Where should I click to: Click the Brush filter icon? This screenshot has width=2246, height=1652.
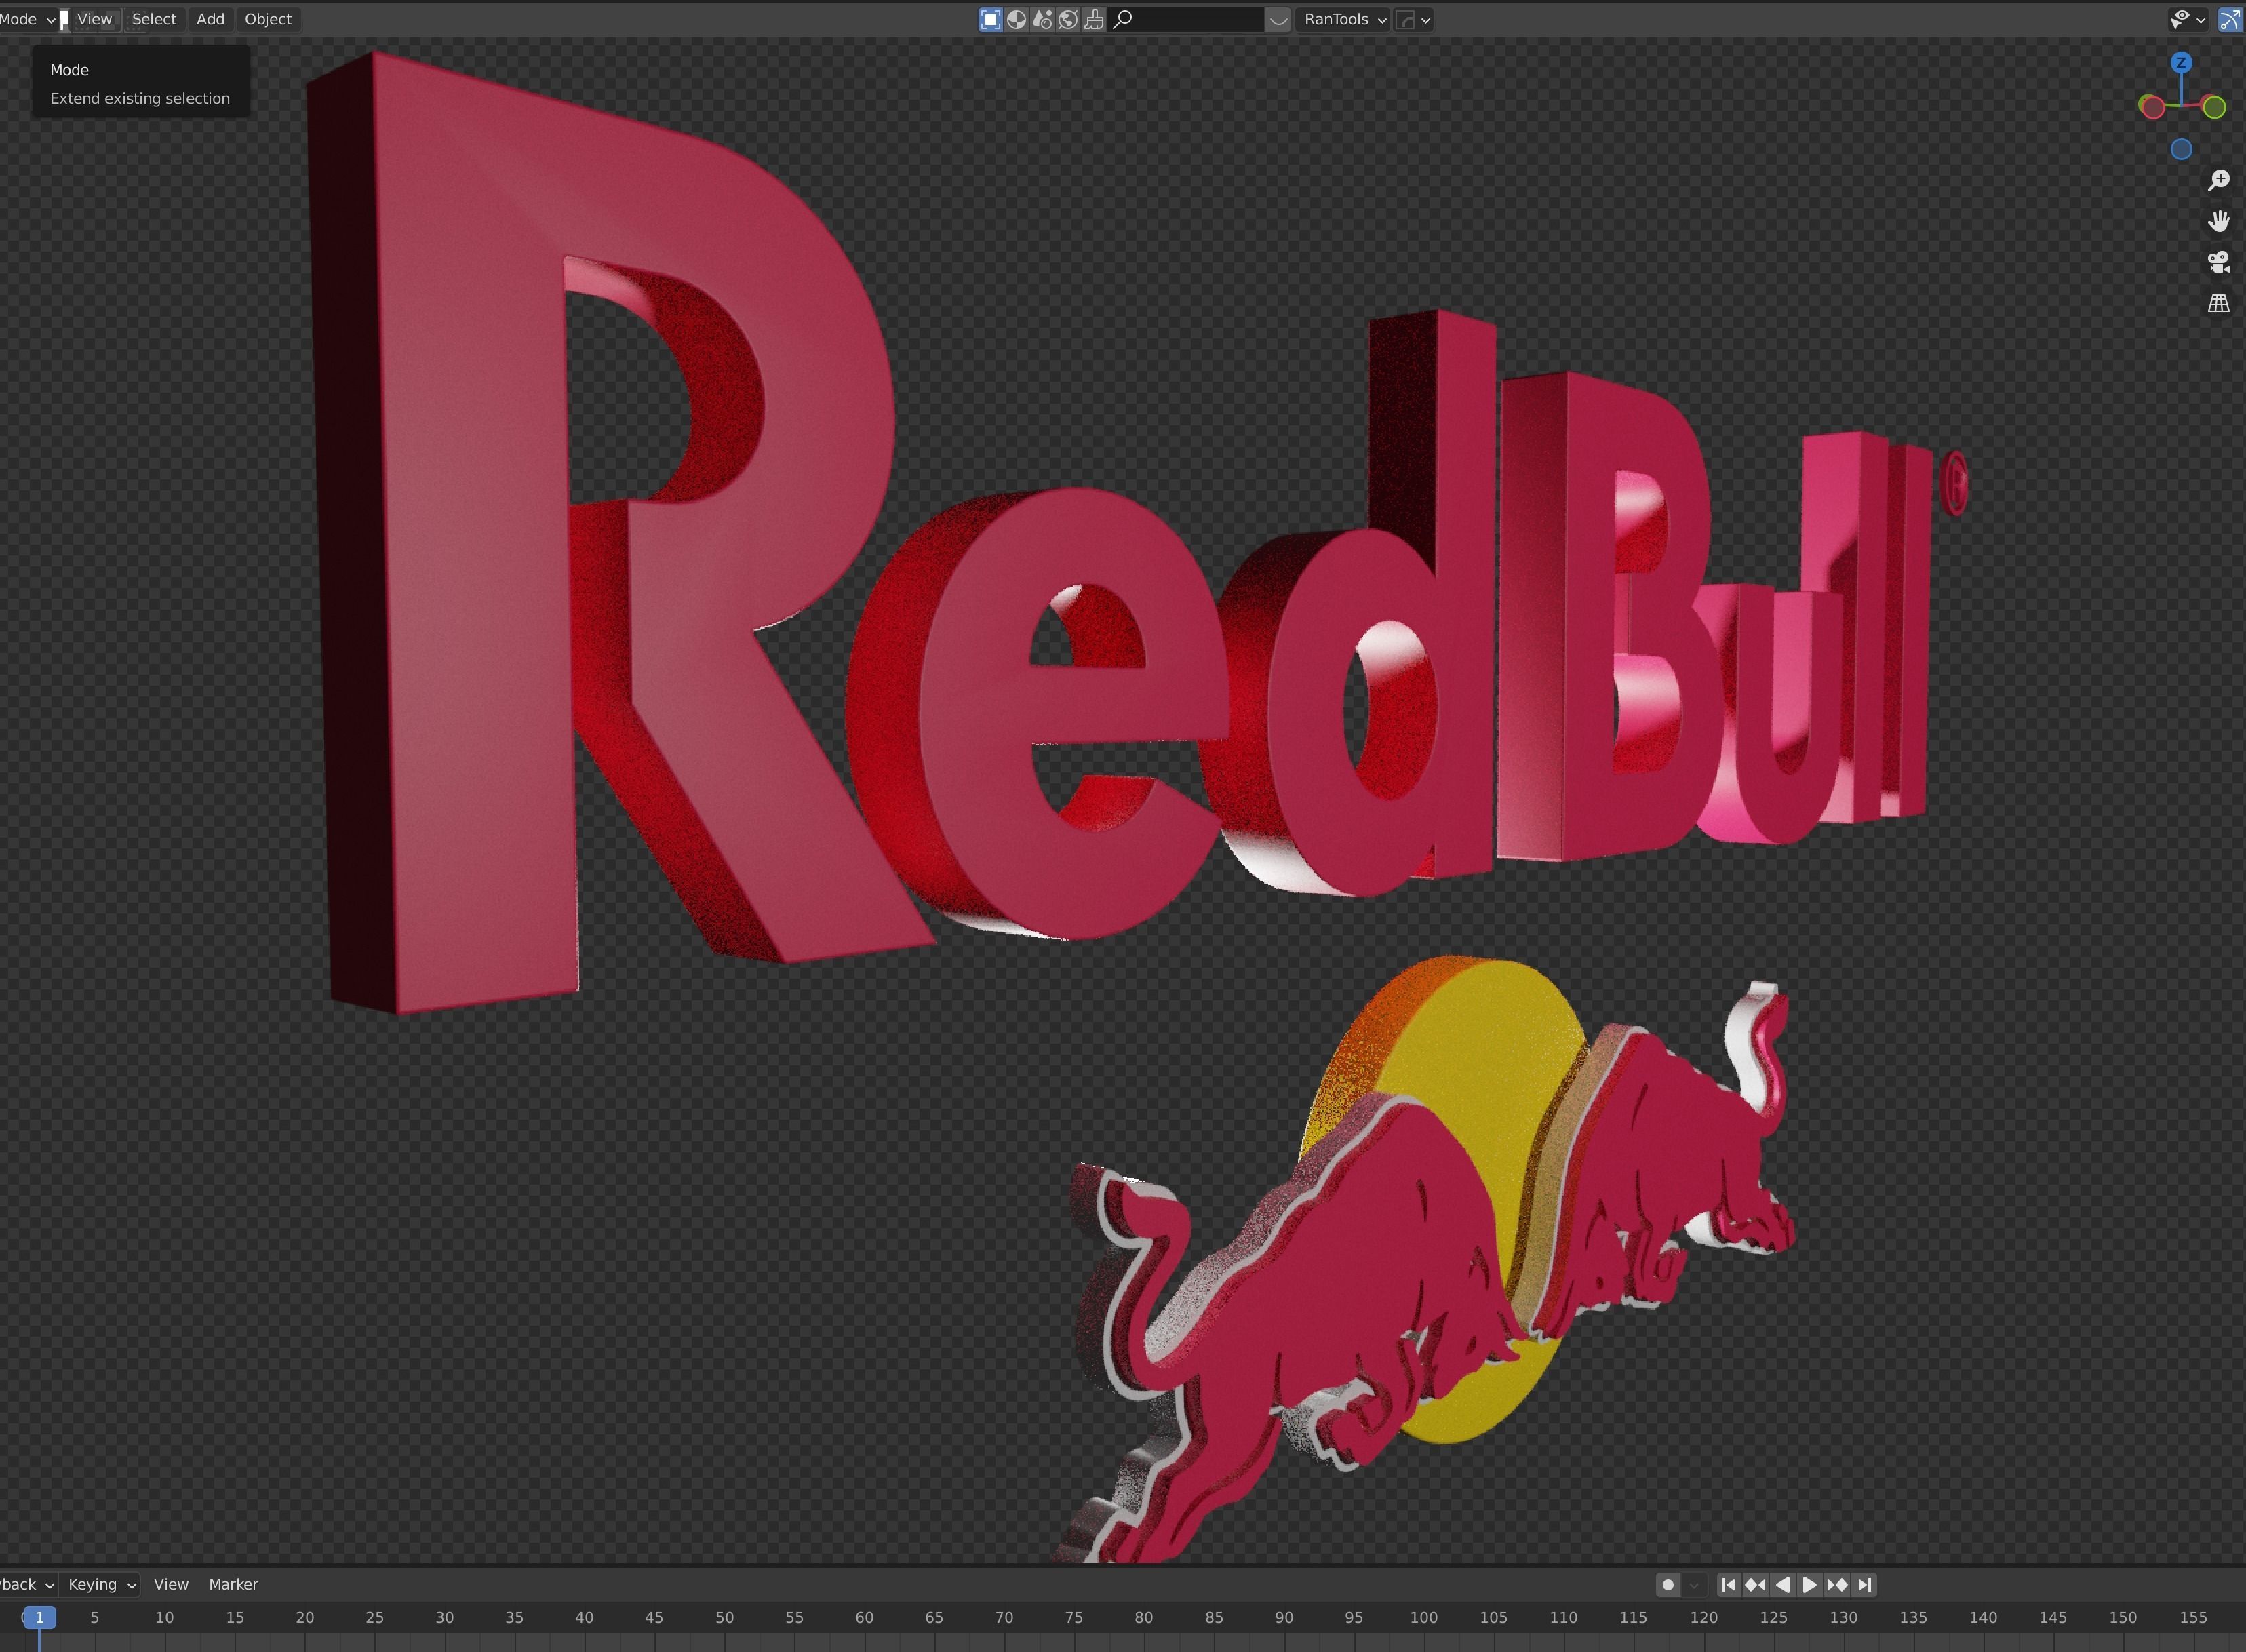[1094, 20]
